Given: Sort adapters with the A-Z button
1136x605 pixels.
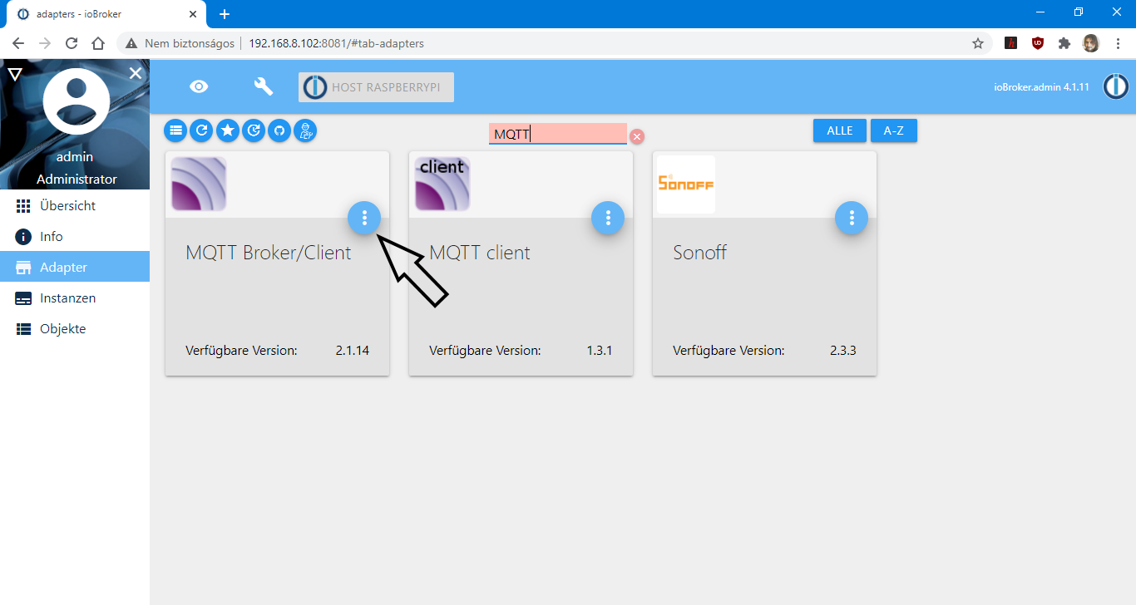Looking at the screenshot, I should coord(894,130).
